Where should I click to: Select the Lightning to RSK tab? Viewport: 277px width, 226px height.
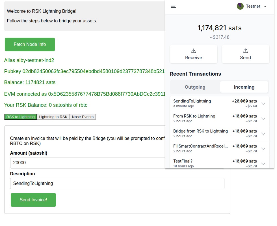pos(53,117)
